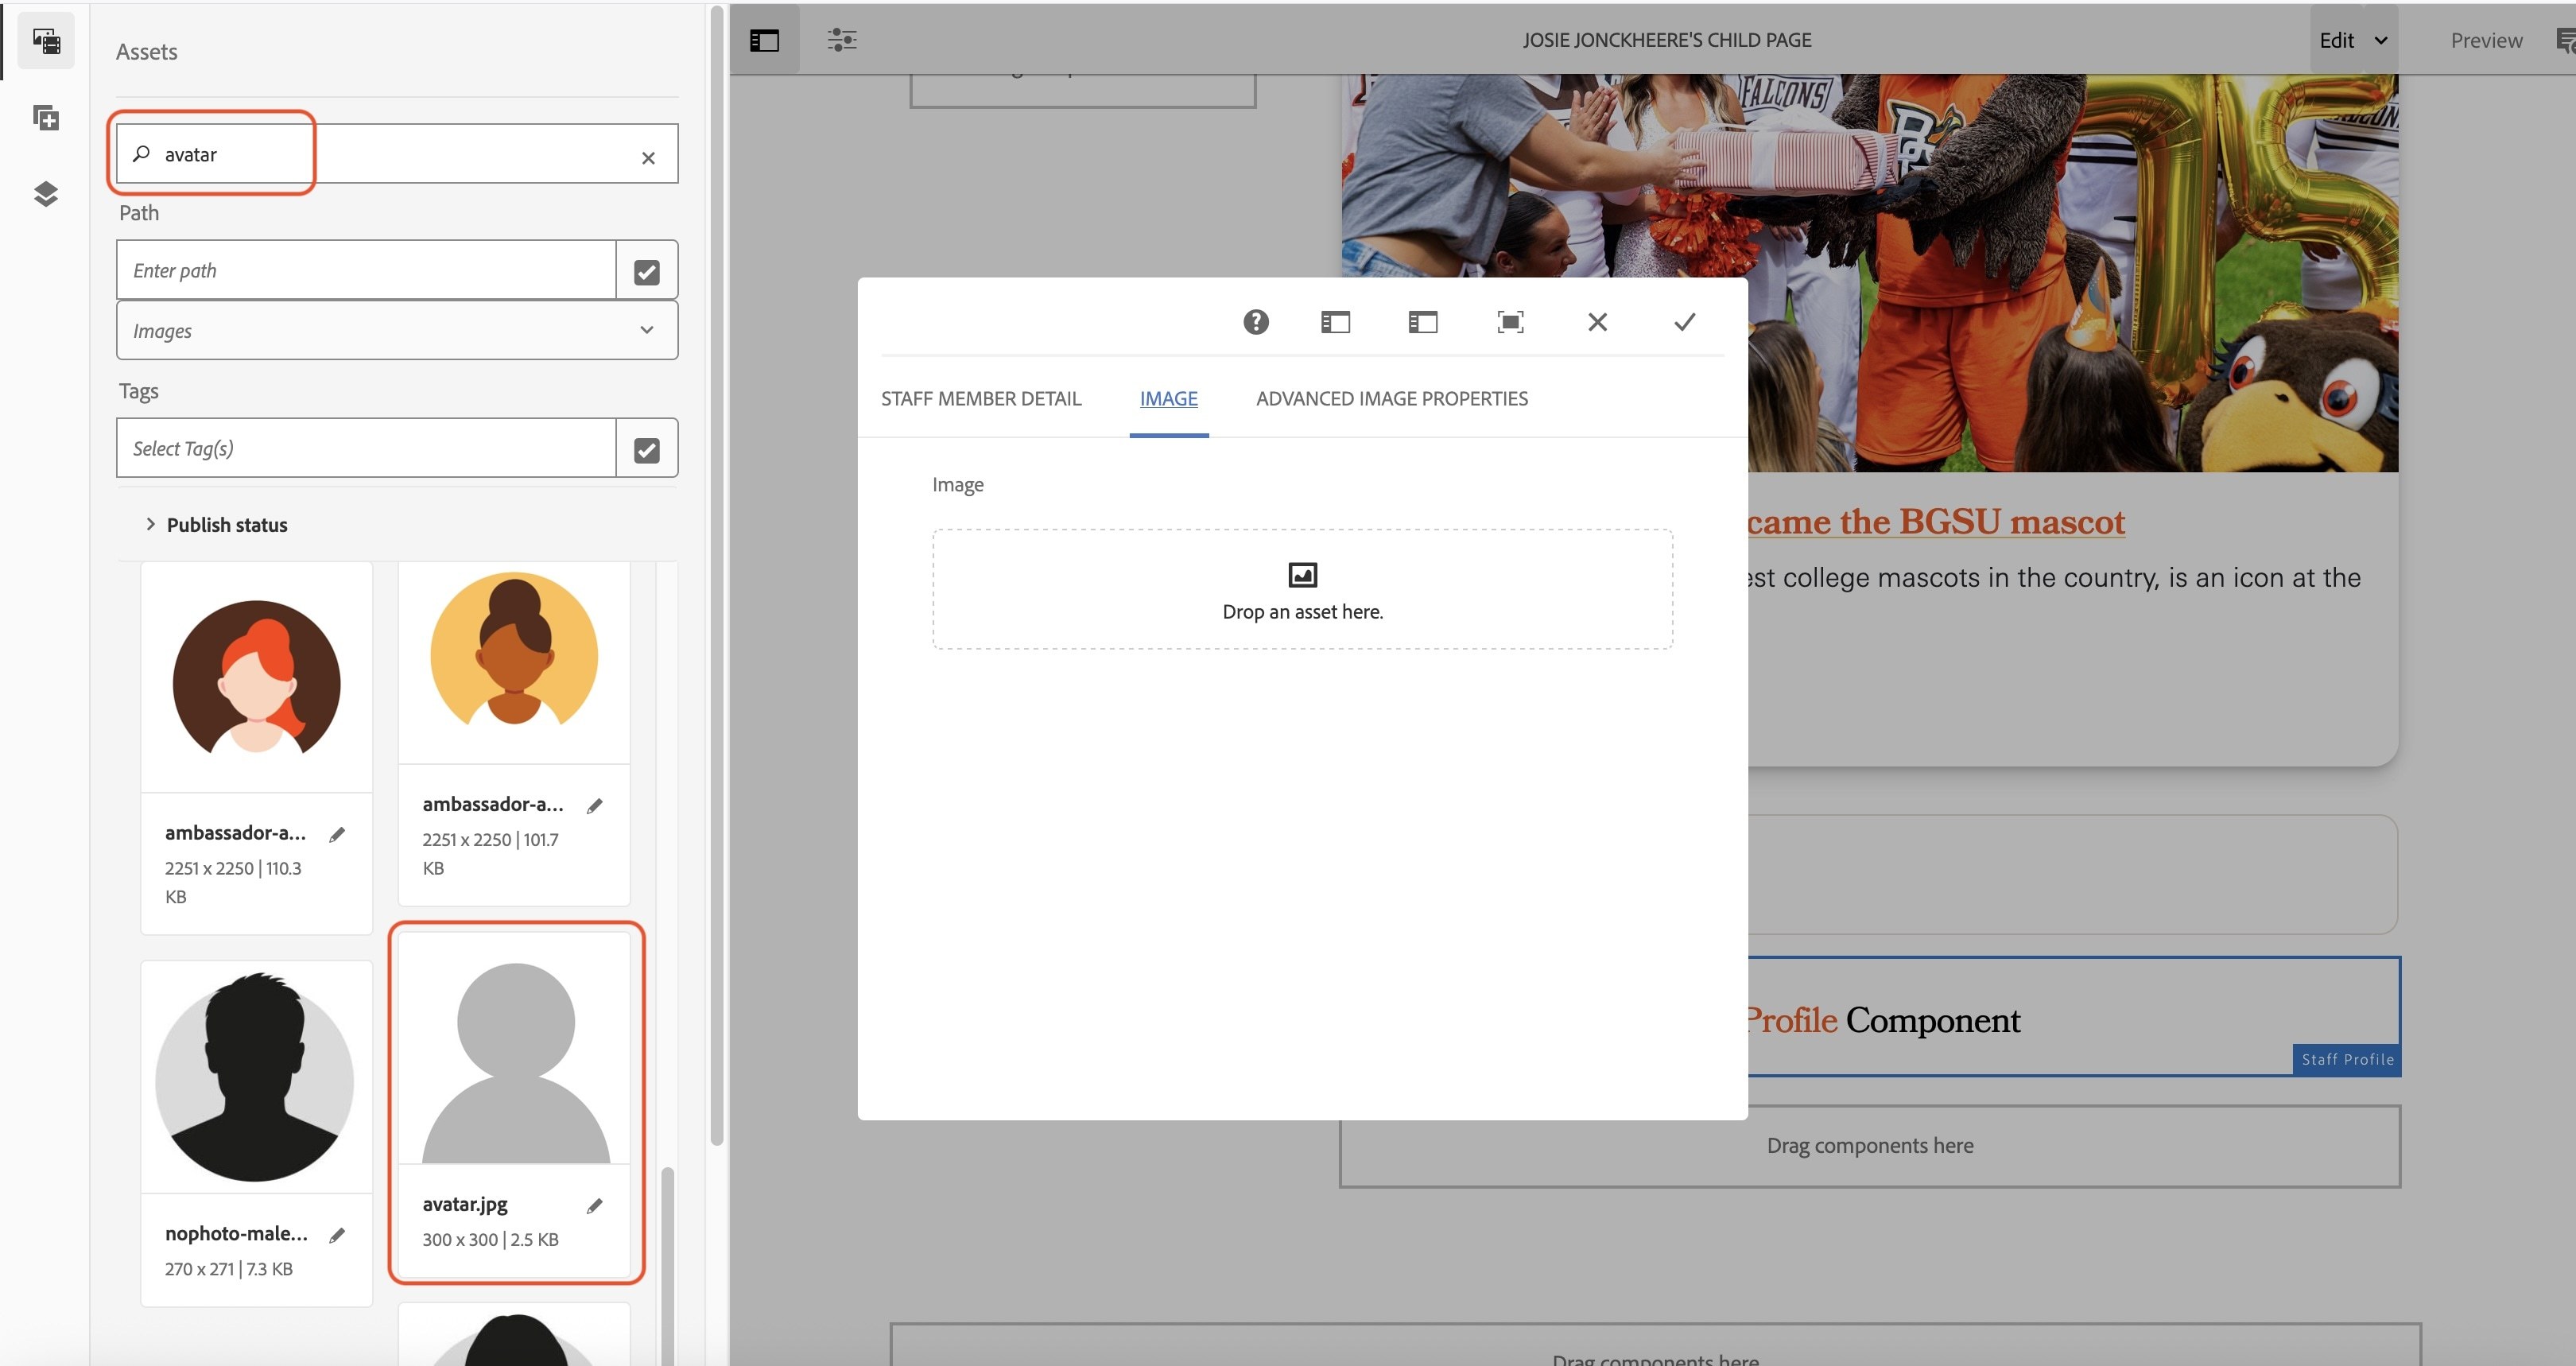Click the search field containing avatar
Viewport: 2576px width, 1366px height.
(x=397, y=154)
